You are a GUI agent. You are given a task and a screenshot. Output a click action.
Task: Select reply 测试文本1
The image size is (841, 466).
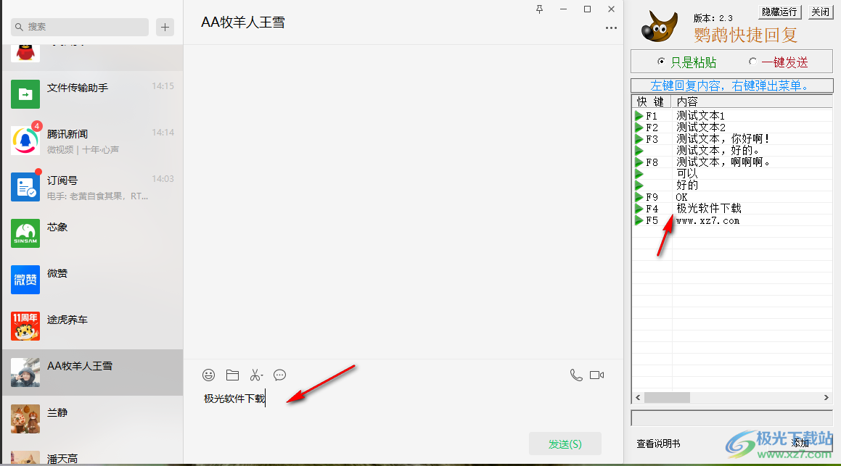(x=700, y=116)
